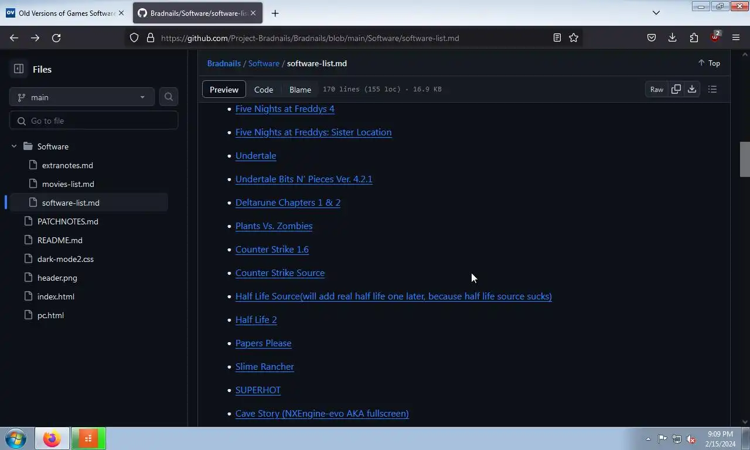Open PATCHNOTES.md in file tree
This screenshot has height=450, width=750.
pyautogui.click(x=68, y=221)
